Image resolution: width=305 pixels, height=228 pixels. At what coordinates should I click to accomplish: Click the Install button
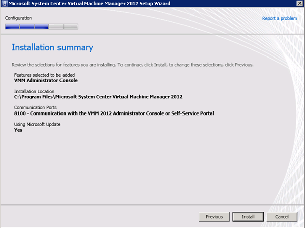coord(248,217)
